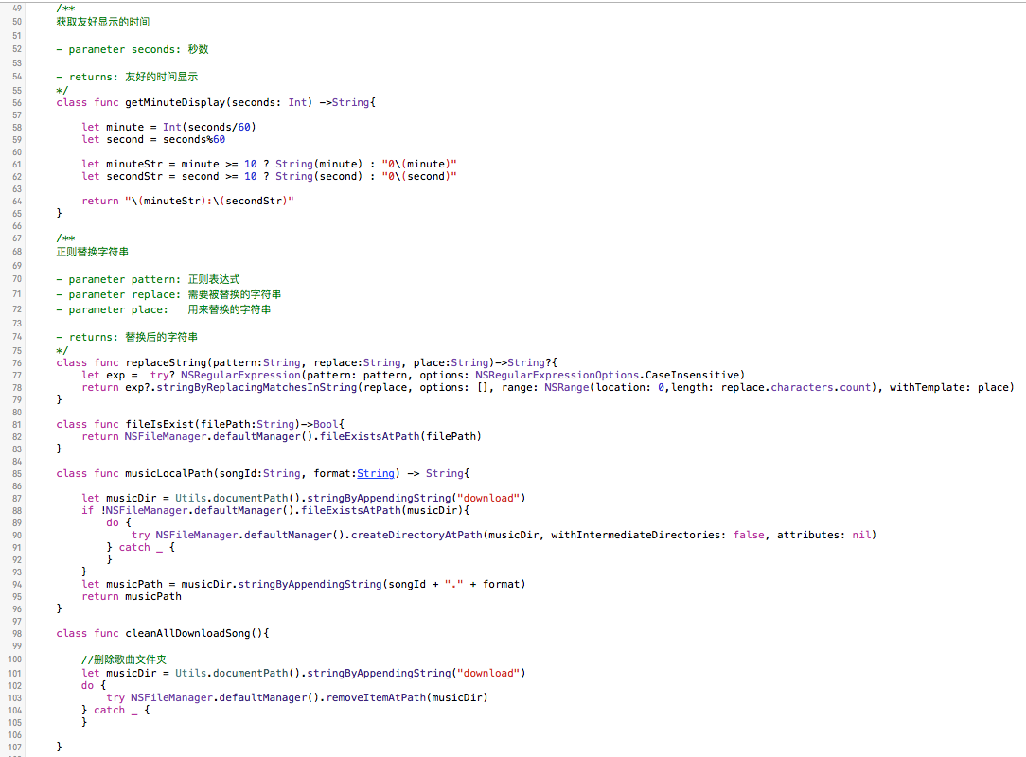This screenshot has height=757, width=1026.
Task: Click gutter line number 76
Action: [x=17, y=363]
